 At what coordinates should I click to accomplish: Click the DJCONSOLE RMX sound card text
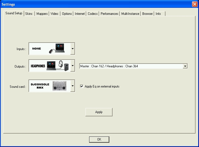coord(40,86)
